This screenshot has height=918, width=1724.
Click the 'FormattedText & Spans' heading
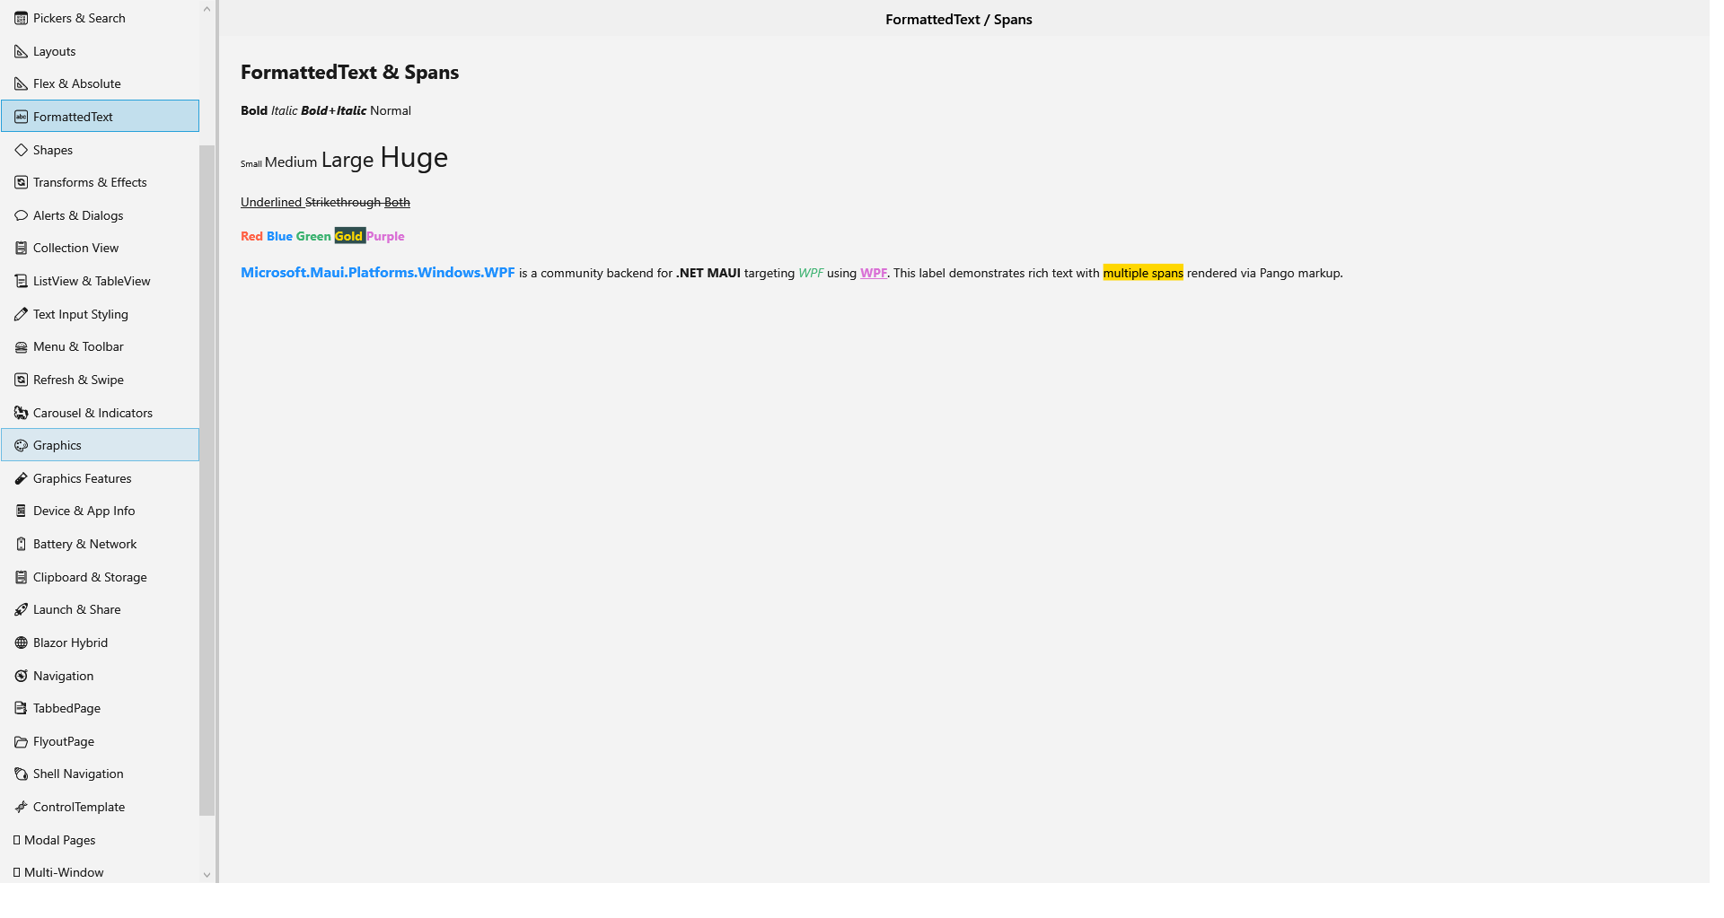(349, 73)
